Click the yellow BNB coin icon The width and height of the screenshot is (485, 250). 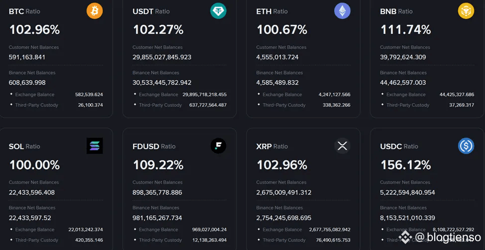click(x=466, y=11)
